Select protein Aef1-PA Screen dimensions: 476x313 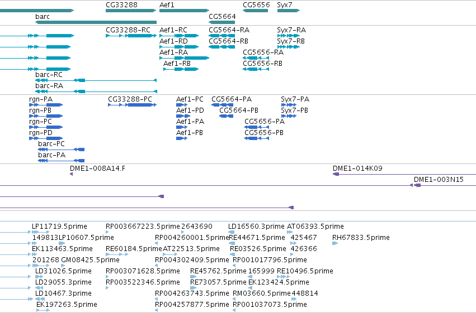182,127
